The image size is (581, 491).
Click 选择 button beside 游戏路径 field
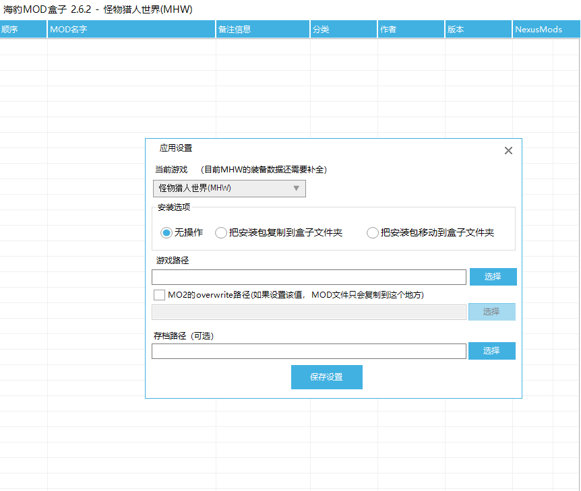[493, 277]
